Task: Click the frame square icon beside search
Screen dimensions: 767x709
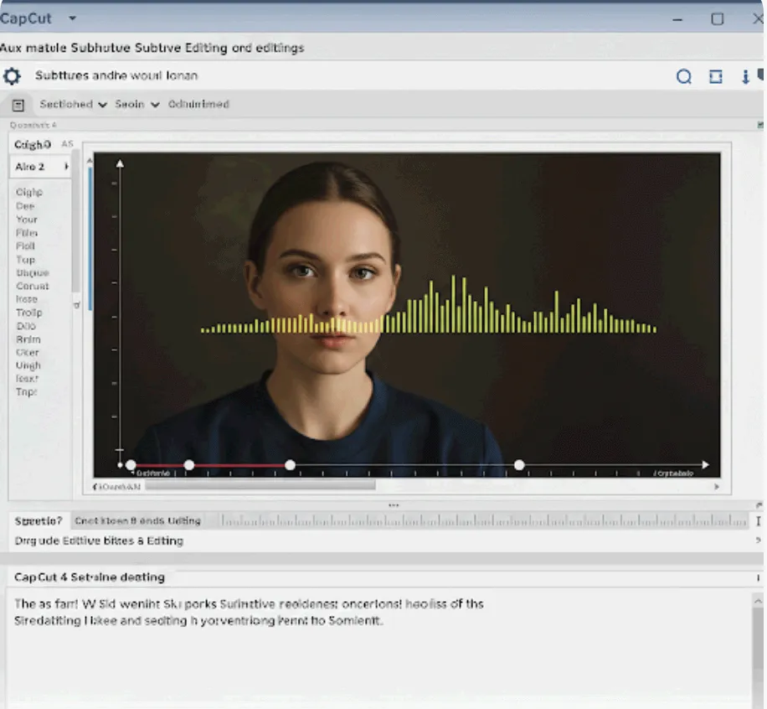Action: click(716, 76)
